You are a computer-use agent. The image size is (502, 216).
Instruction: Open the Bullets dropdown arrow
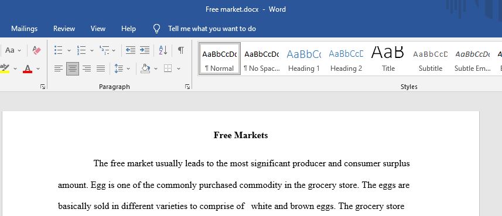pos(69,50)
